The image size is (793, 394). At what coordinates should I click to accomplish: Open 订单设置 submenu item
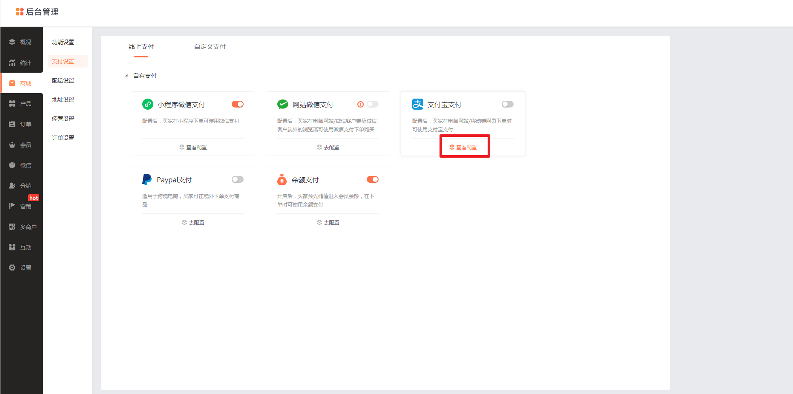[63, 138]
